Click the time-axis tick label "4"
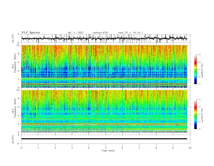The height and width of the screenshot is (166, 214). click(x=89, y=148)
